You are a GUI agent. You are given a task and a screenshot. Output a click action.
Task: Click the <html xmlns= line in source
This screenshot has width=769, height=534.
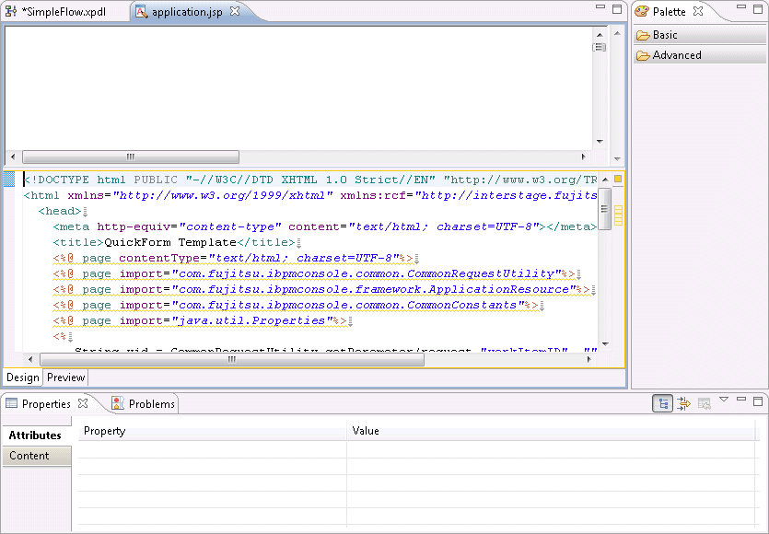310,195
